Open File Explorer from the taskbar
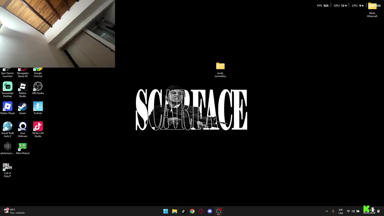384x216 pixels. coord(175,211)
